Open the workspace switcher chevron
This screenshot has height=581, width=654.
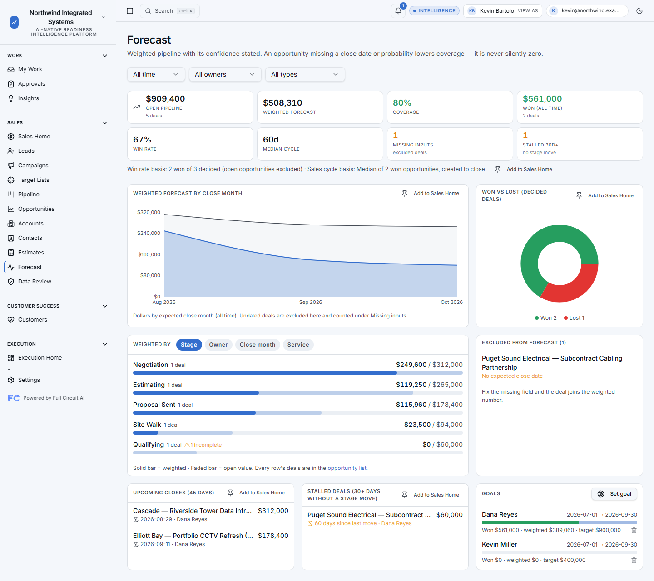click(x=104, y=17)
